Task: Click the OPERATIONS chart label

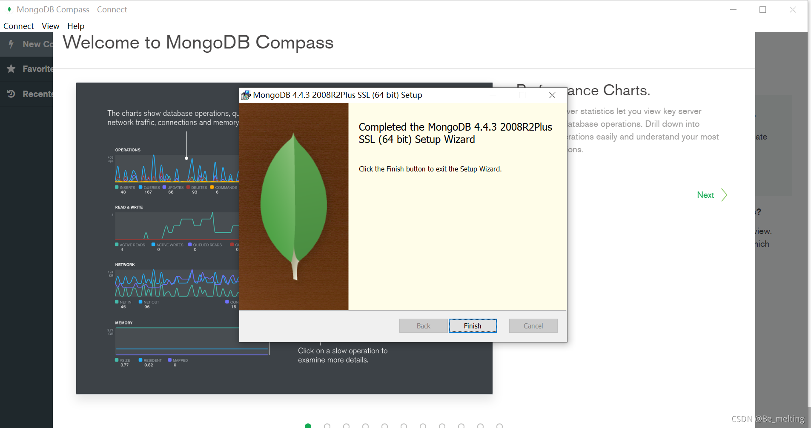Action: tap(128, 150)
